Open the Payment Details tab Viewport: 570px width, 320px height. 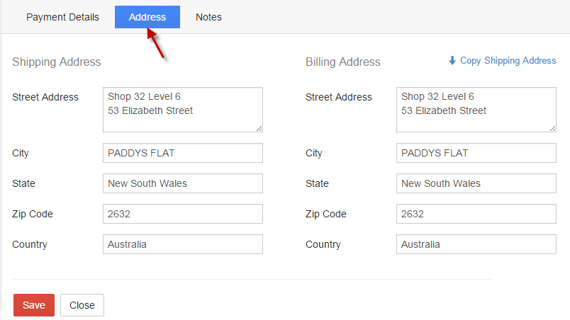(x=62, y=17)
